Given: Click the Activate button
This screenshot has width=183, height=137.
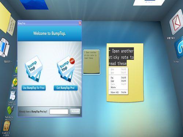Looking at the screenshot, I should click(75, 111).
